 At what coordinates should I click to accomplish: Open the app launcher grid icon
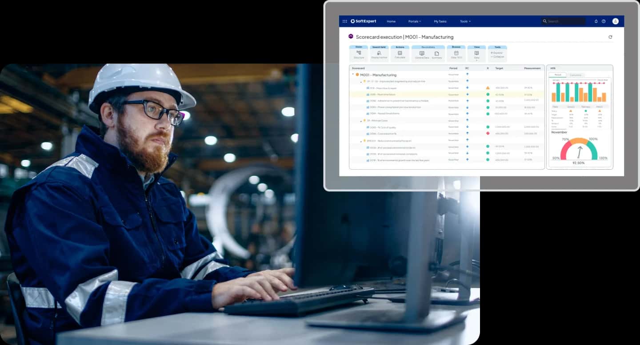pos(344,21)
